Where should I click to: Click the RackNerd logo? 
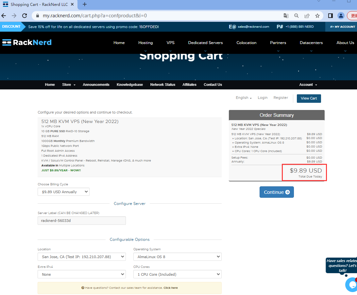[x=27, y=42]
